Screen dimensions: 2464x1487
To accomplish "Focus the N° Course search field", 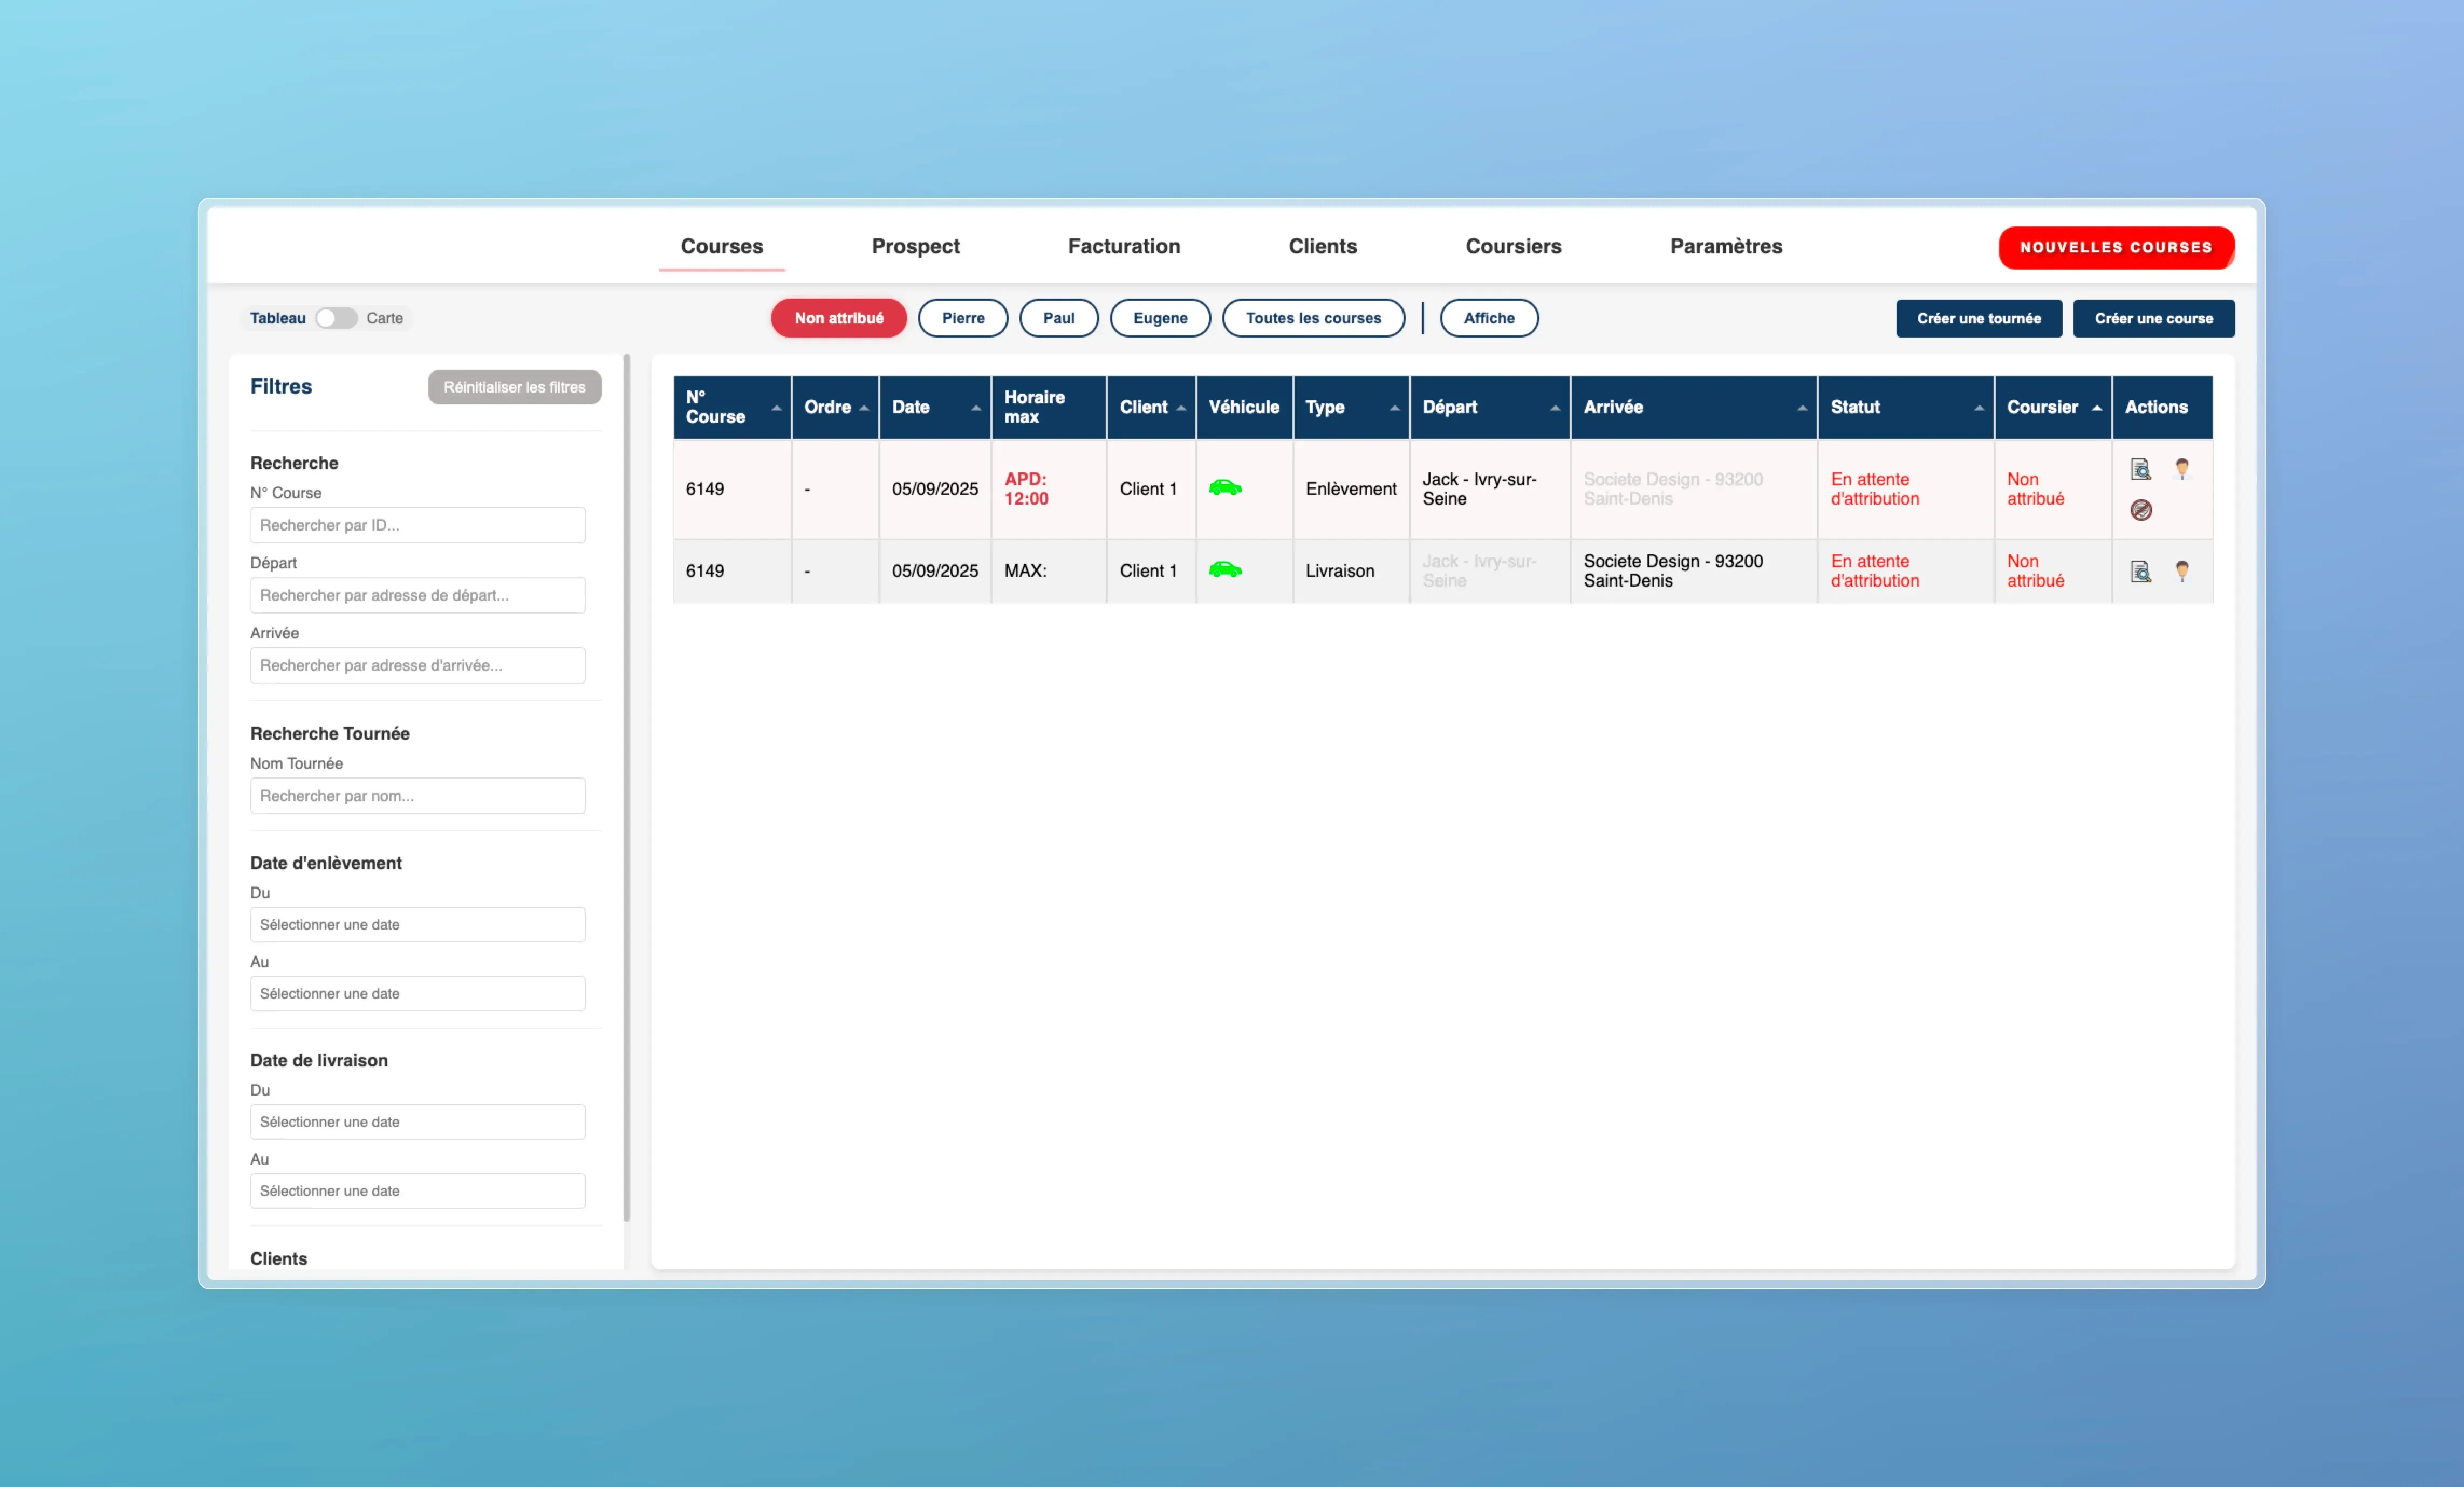I will (417, 525).
